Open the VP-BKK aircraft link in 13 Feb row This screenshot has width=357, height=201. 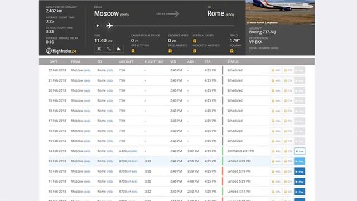pos(132,161)
